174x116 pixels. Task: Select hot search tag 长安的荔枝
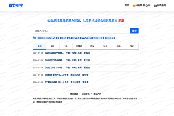(x=110, y=38)
